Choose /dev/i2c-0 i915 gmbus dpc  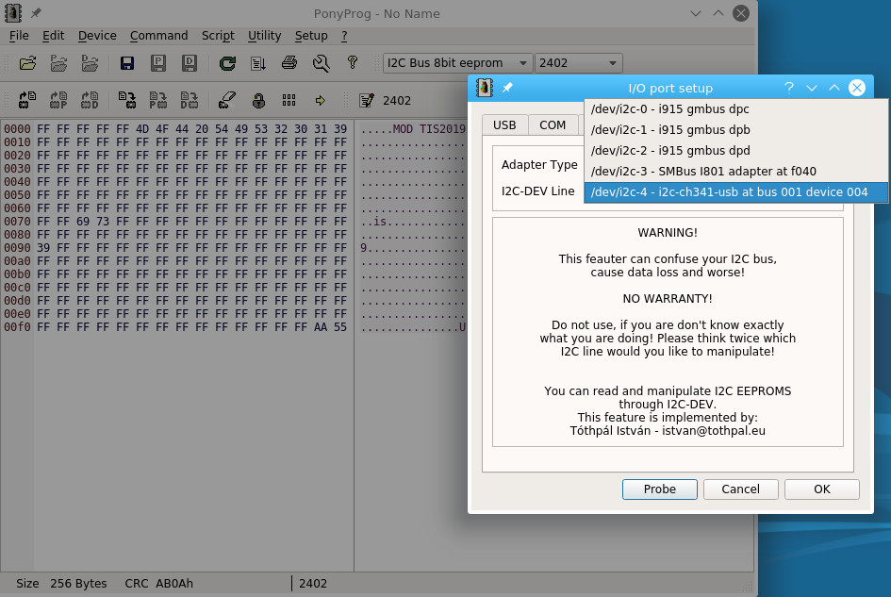[735, 109]
